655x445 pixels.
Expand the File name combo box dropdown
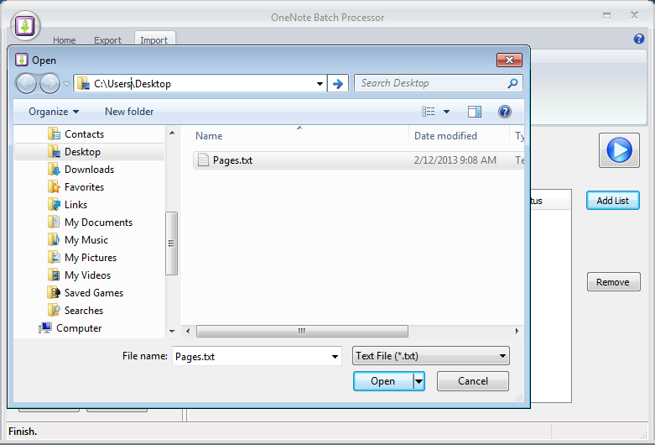[x=335, y=356]
